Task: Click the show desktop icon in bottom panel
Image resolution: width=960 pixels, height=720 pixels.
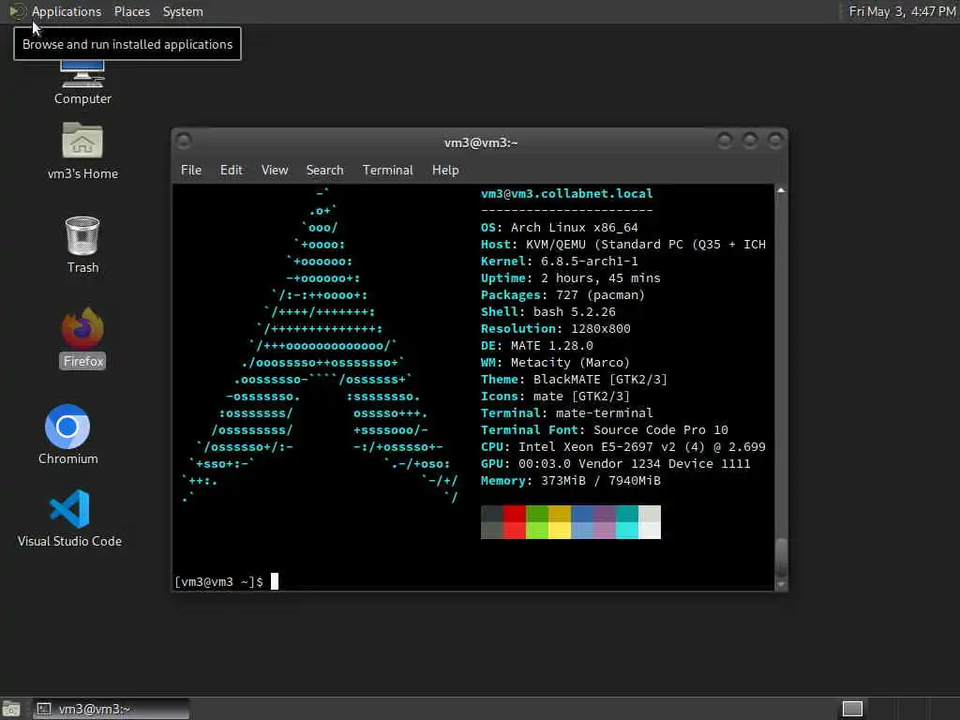Action: coord(11,709)
